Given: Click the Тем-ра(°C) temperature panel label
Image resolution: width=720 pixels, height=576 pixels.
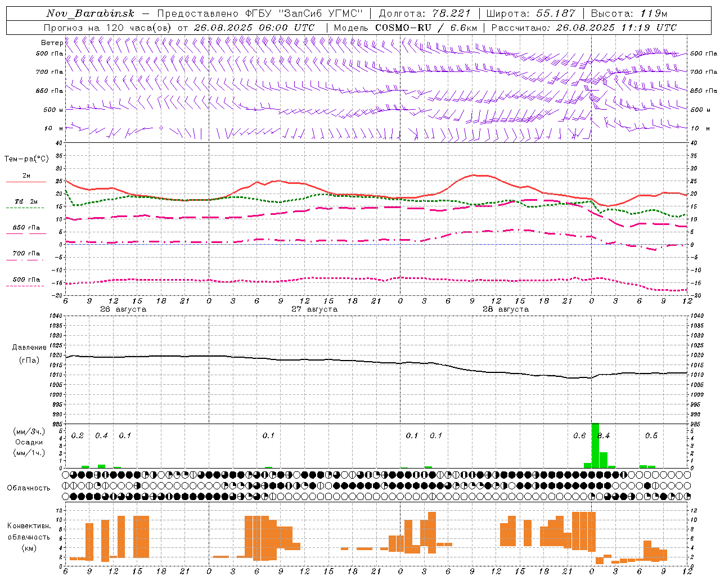Looking at the screenshot, I should coord(26,159).
